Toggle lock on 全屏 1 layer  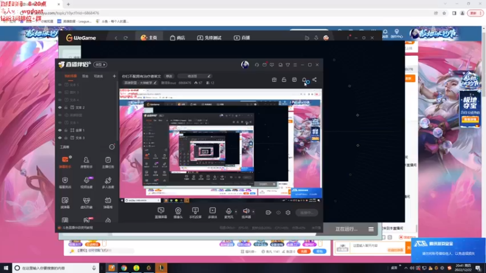click(x=66, y=130)
